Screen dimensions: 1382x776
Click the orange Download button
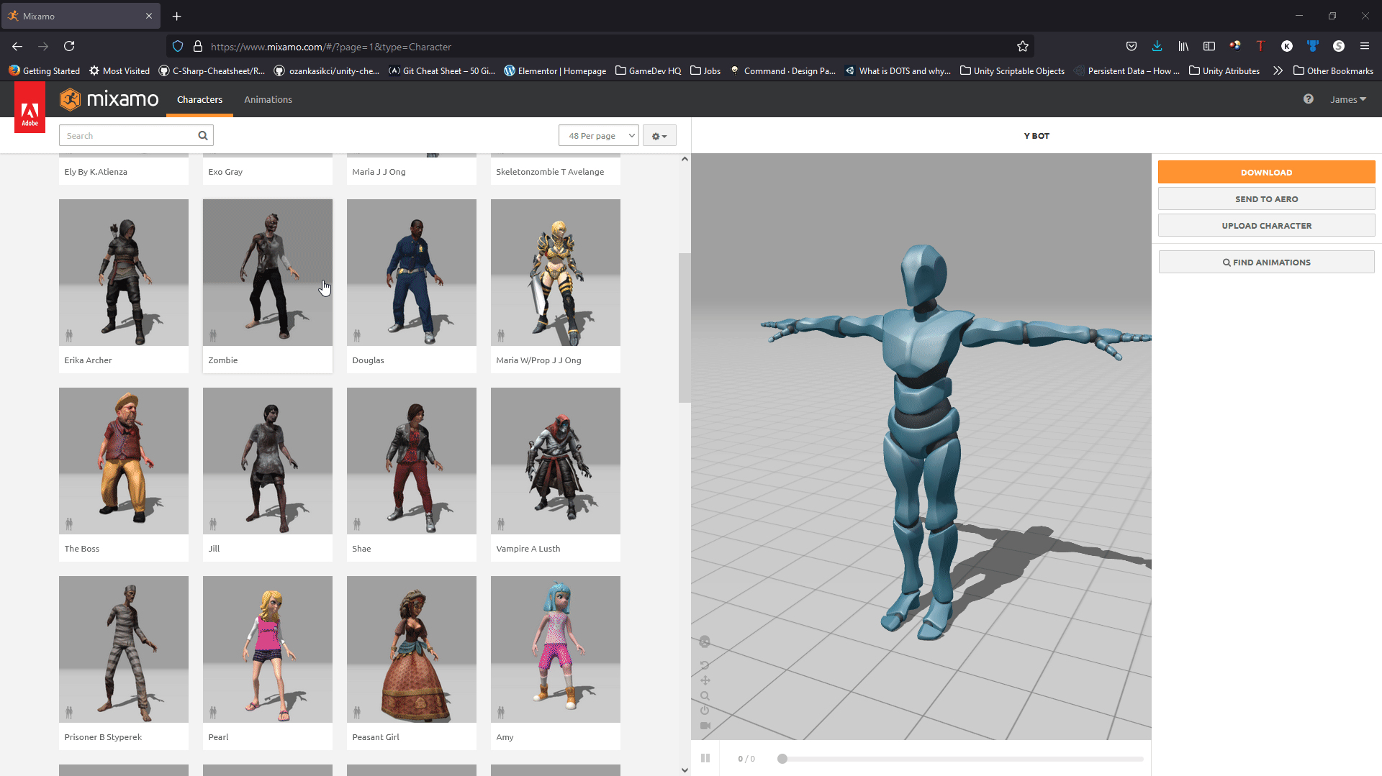click(x=1266, y=173)
